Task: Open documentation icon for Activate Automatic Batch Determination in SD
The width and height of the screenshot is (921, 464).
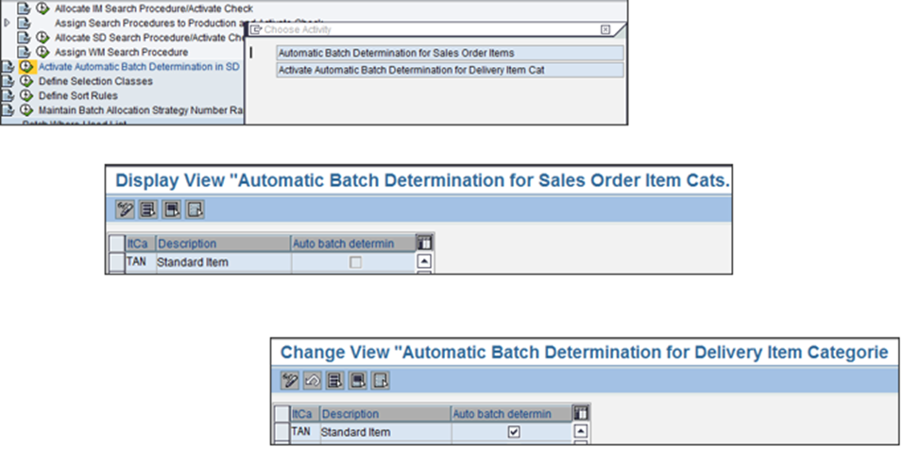Action: click(x=7, y=66)
